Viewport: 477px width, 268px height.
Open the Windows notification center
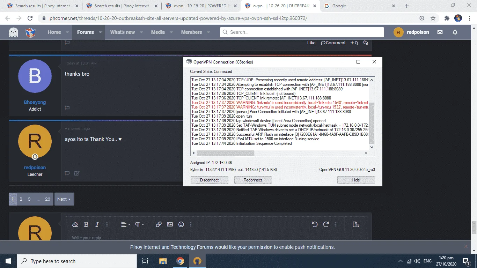point(465,261)
